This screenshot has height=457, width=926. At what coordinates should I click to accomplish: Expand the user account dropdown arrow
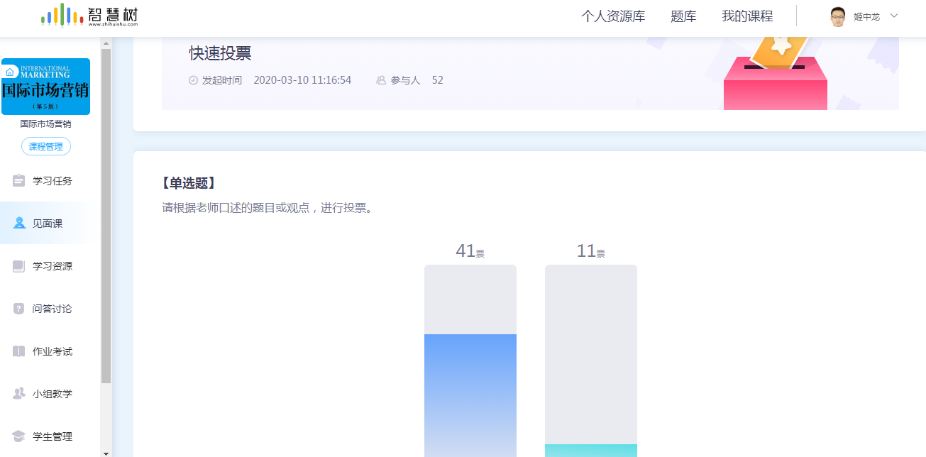(x=894, y=16)
